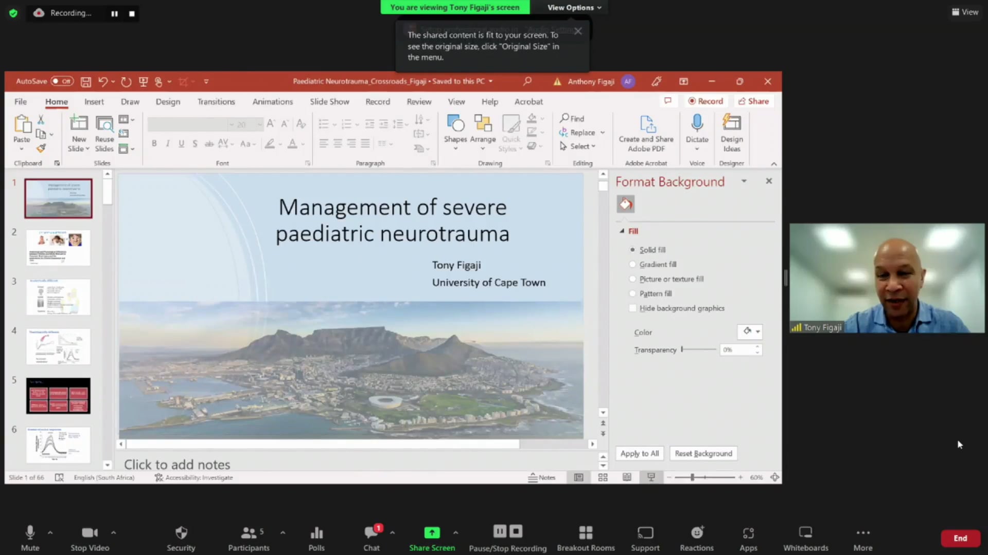988x555 pixels.
Task: Check Hide background graphics
Action: click(632, 308)
